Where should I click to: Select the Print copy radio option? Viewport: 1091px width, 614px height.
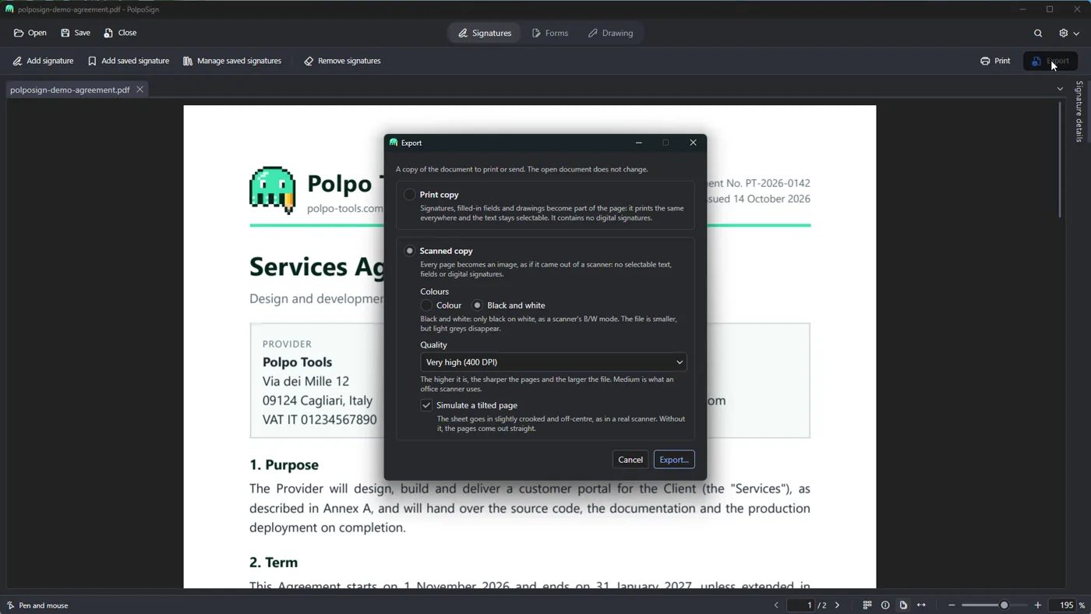click(410, 195)
